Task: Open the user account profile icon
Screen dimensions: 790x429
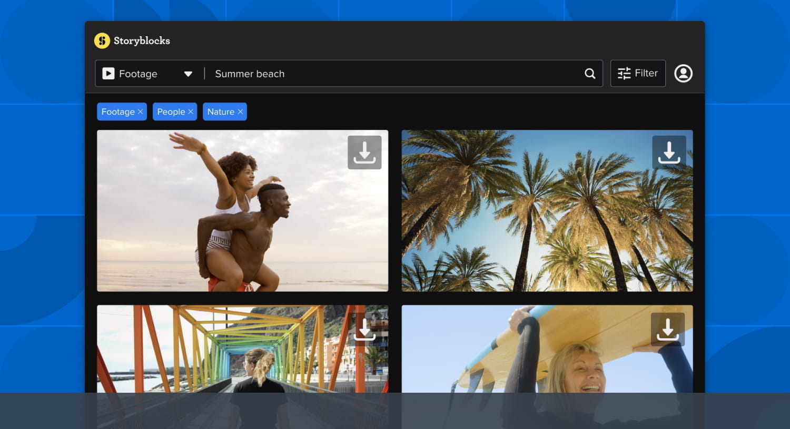Action: tap(683, 74)
